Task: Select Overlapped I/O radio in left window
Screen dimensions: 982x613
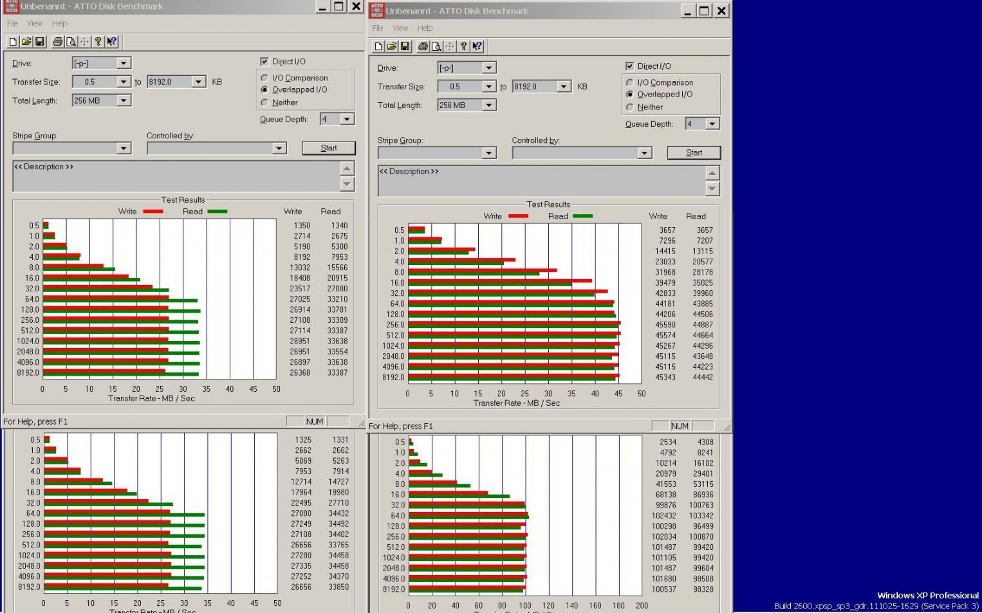Action: [x=264, y=90]
